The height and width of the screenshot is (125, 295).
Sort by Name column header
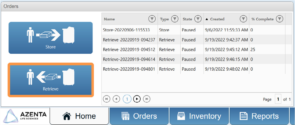click(109, 19)
